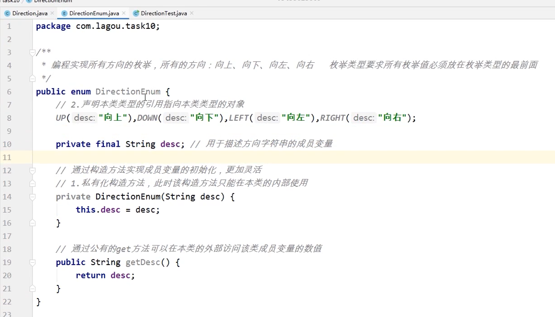Image resolution: width=555 pixels, height=317 pixels.
Task: Close the Direction.java tab
Action: [52, 13]
